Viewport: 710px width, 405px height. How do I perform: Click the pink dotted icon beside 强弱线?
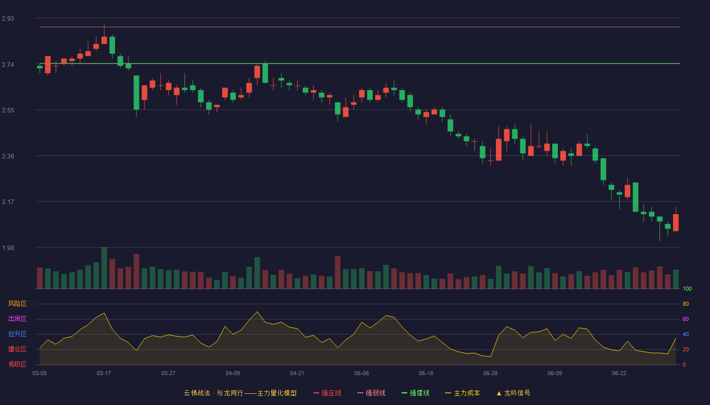click(x=360, y=393)
